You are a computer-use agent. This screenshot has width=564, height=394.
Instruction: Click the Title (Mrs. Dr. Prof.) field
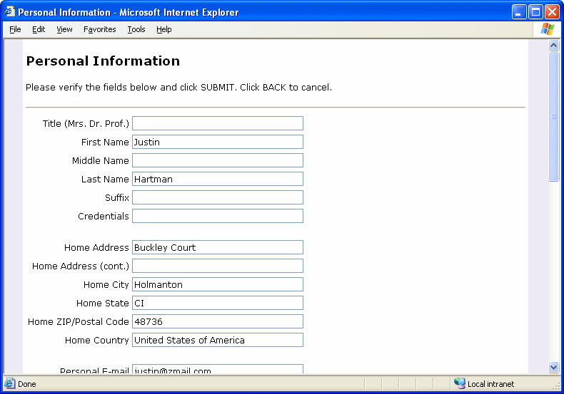pyautogui.click(x=217, y=123)
